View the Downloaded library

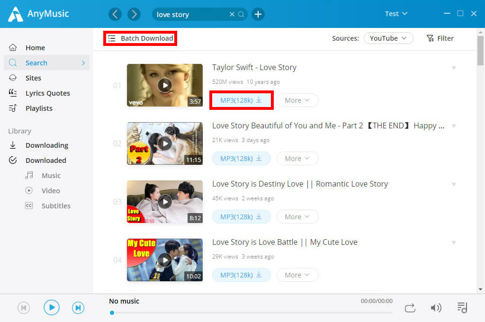(x=46, y=160)
